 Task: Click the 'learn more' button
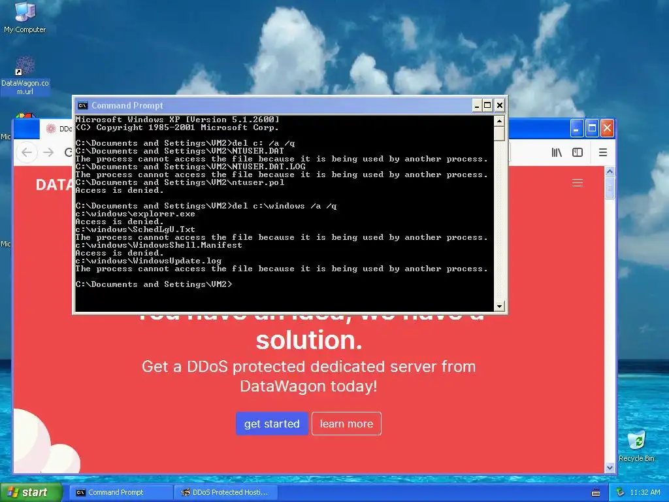[x=346, y=424]
